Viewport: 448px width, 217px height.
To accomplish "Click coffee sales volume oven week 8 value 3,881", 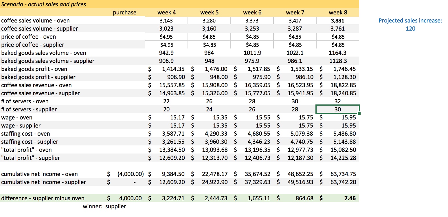I will tap(338, 20).
